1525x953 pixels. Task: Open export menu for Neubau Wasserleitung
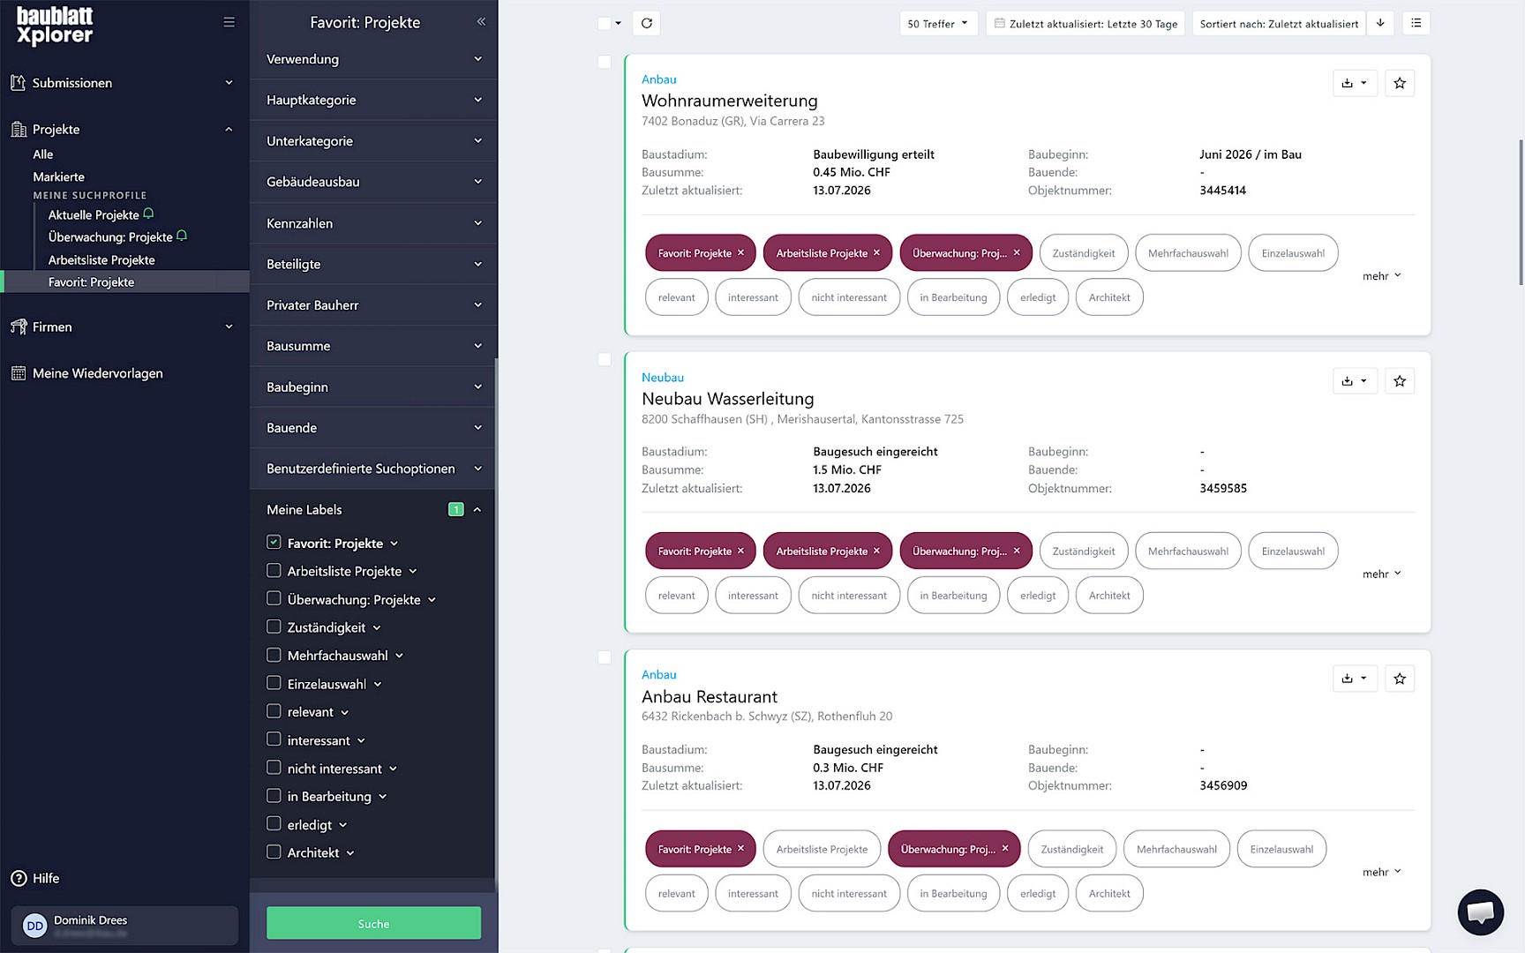[1355, 381]
